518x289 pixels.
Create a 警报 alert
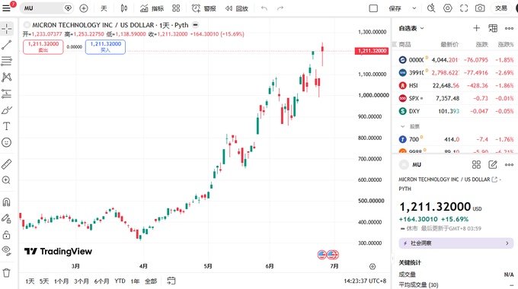(x=204, y=8)
